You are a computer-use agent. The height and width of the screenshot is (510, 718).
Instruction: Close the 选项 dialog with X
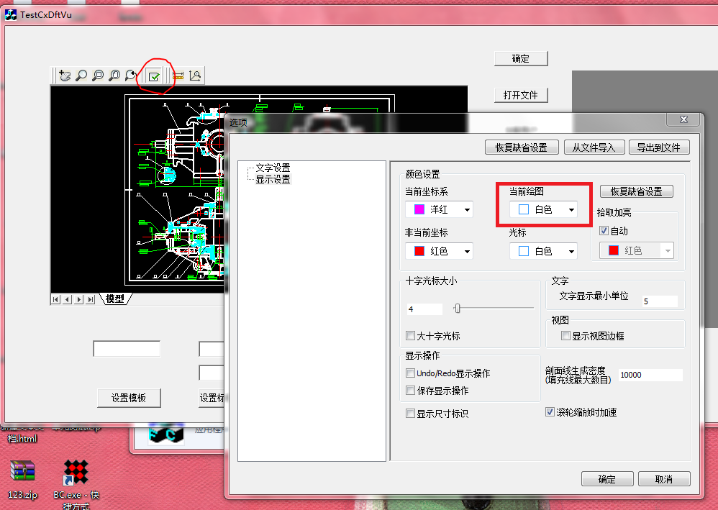click(x=683, y=119)
